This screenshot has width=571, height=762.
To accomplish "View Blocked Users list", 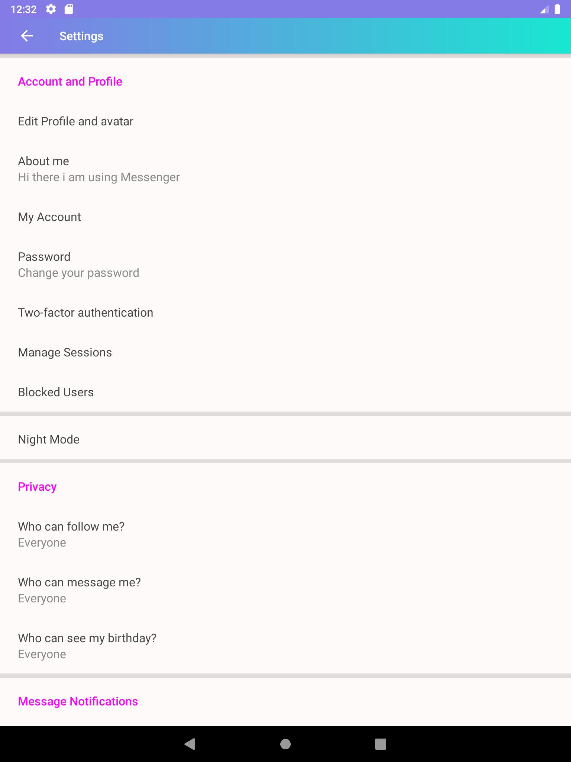I will 56,392.
